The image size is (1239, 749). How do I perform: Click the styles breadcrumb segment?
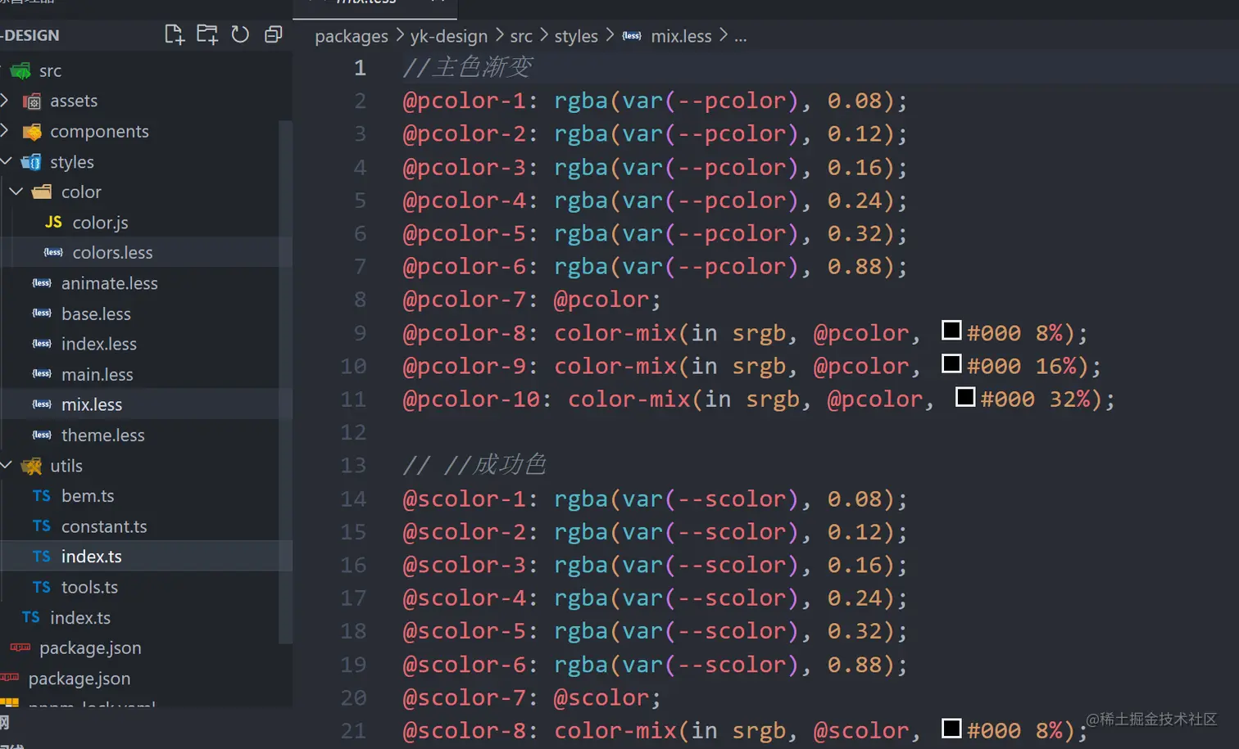coord(576,36)
